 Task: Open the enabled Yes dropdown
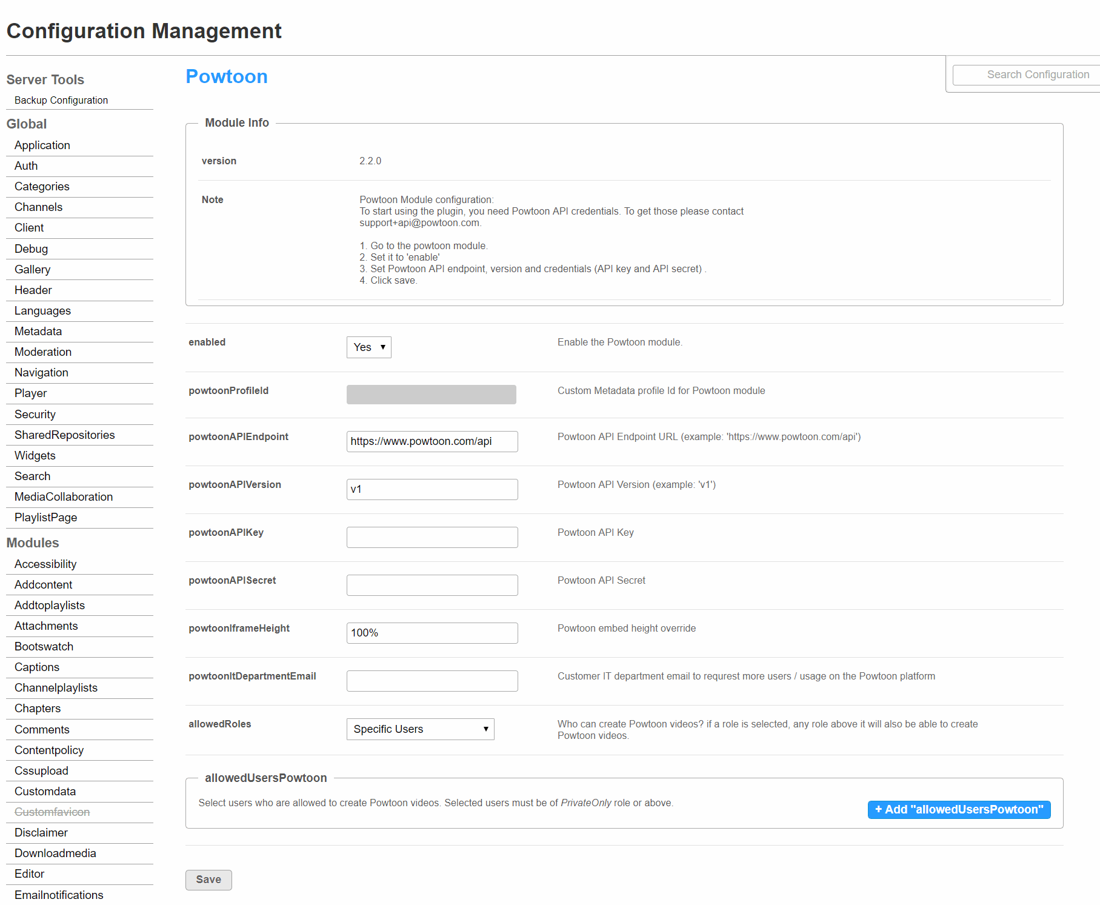pyautogui.click(x=368, y=347)
